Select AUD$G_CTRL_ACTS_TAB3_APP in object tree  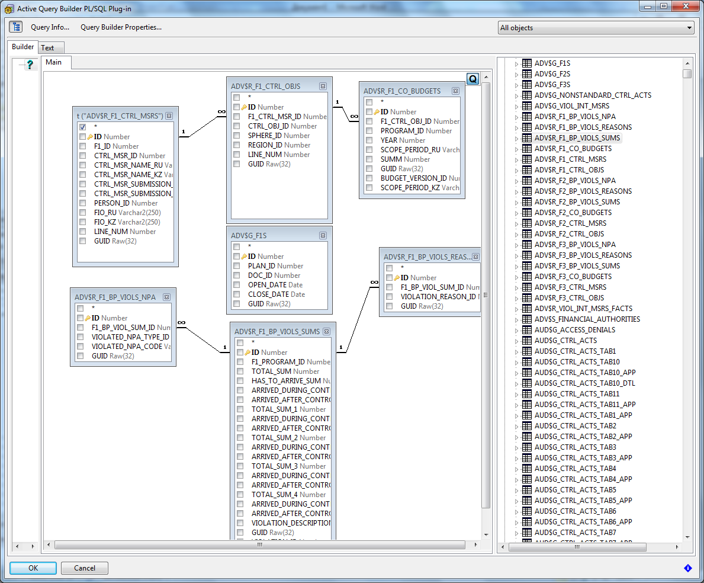[583, 457]
